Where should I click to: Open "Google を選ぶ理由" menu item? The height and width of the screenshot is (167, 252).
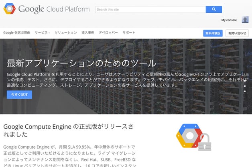click(x=17, y=33)
